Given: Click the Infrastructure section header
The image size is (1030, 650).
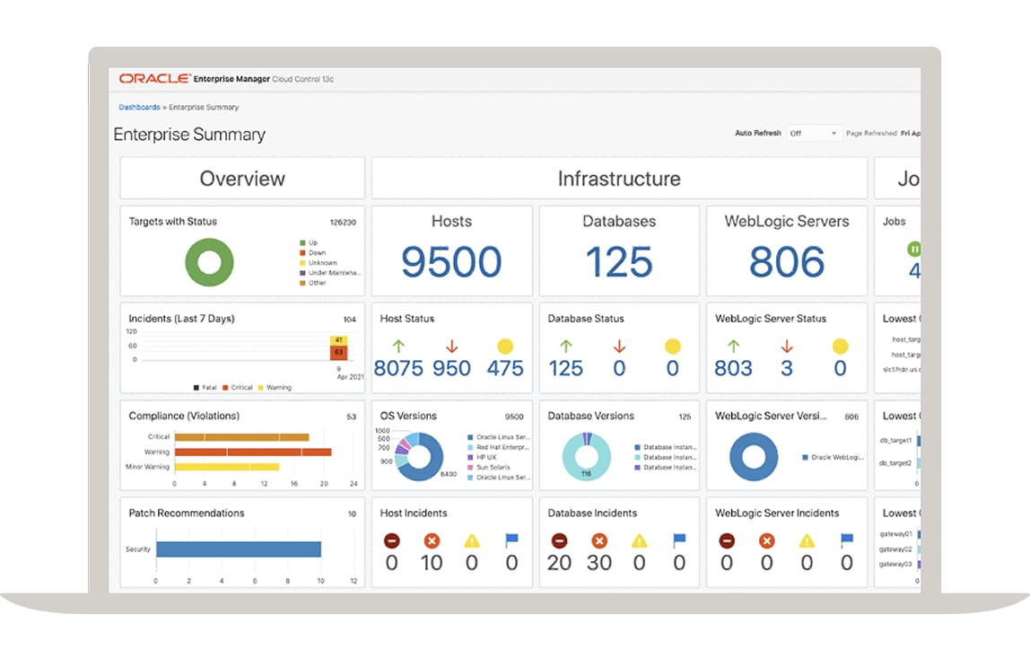Looking at the screenshot, I should (x=619, y=178).
